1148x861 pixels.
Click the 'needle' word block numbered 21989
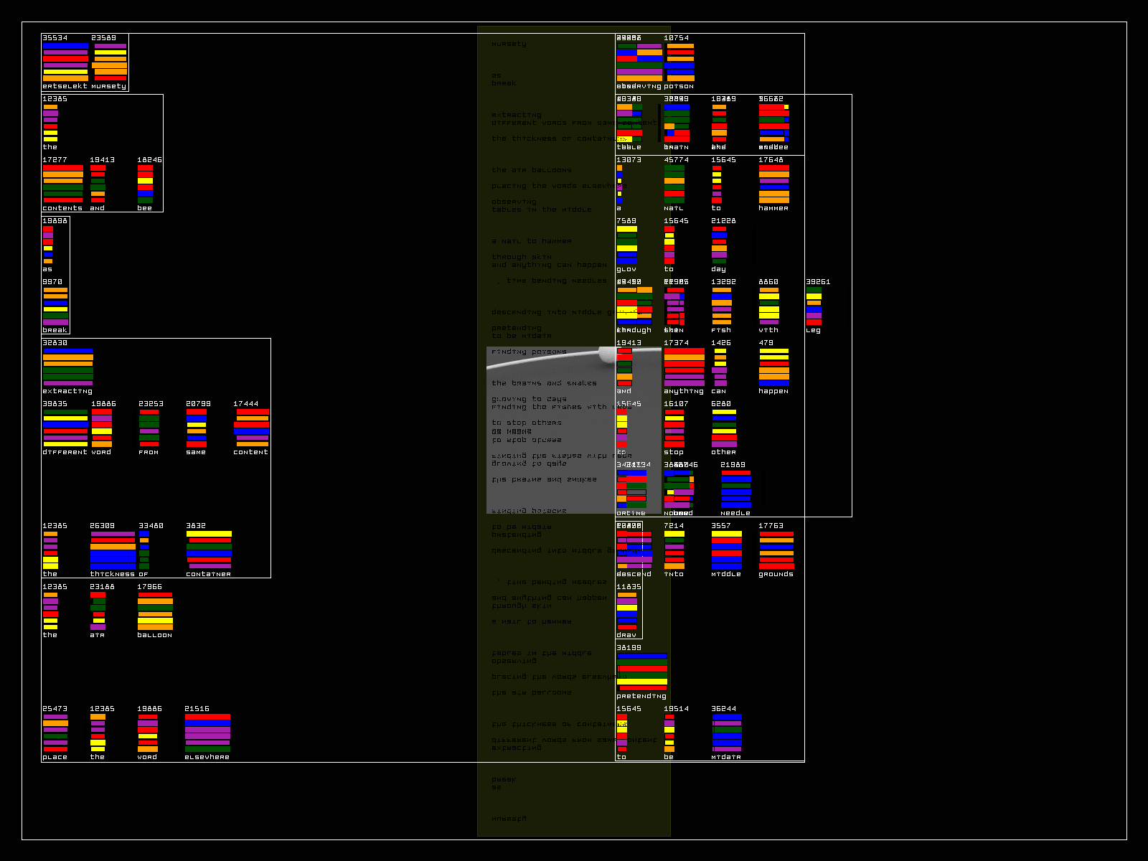click(x=735, y=489)
